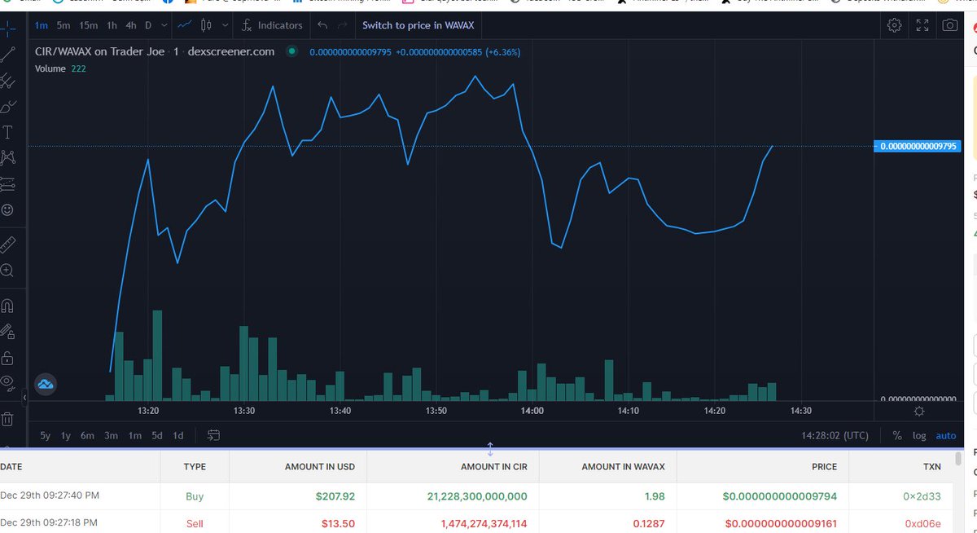The width and height of the screenshot is (977, 533).
Task: Click the current price label on axis
Action: click(917, 147)
